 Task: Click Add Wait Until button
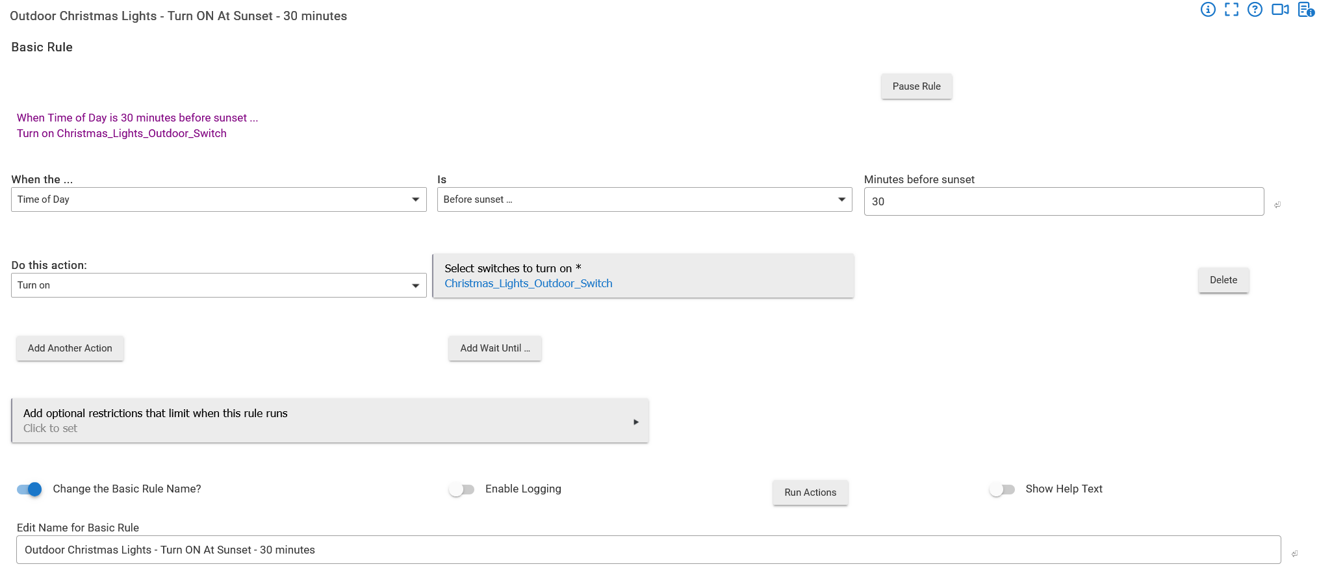pos(494,348)
